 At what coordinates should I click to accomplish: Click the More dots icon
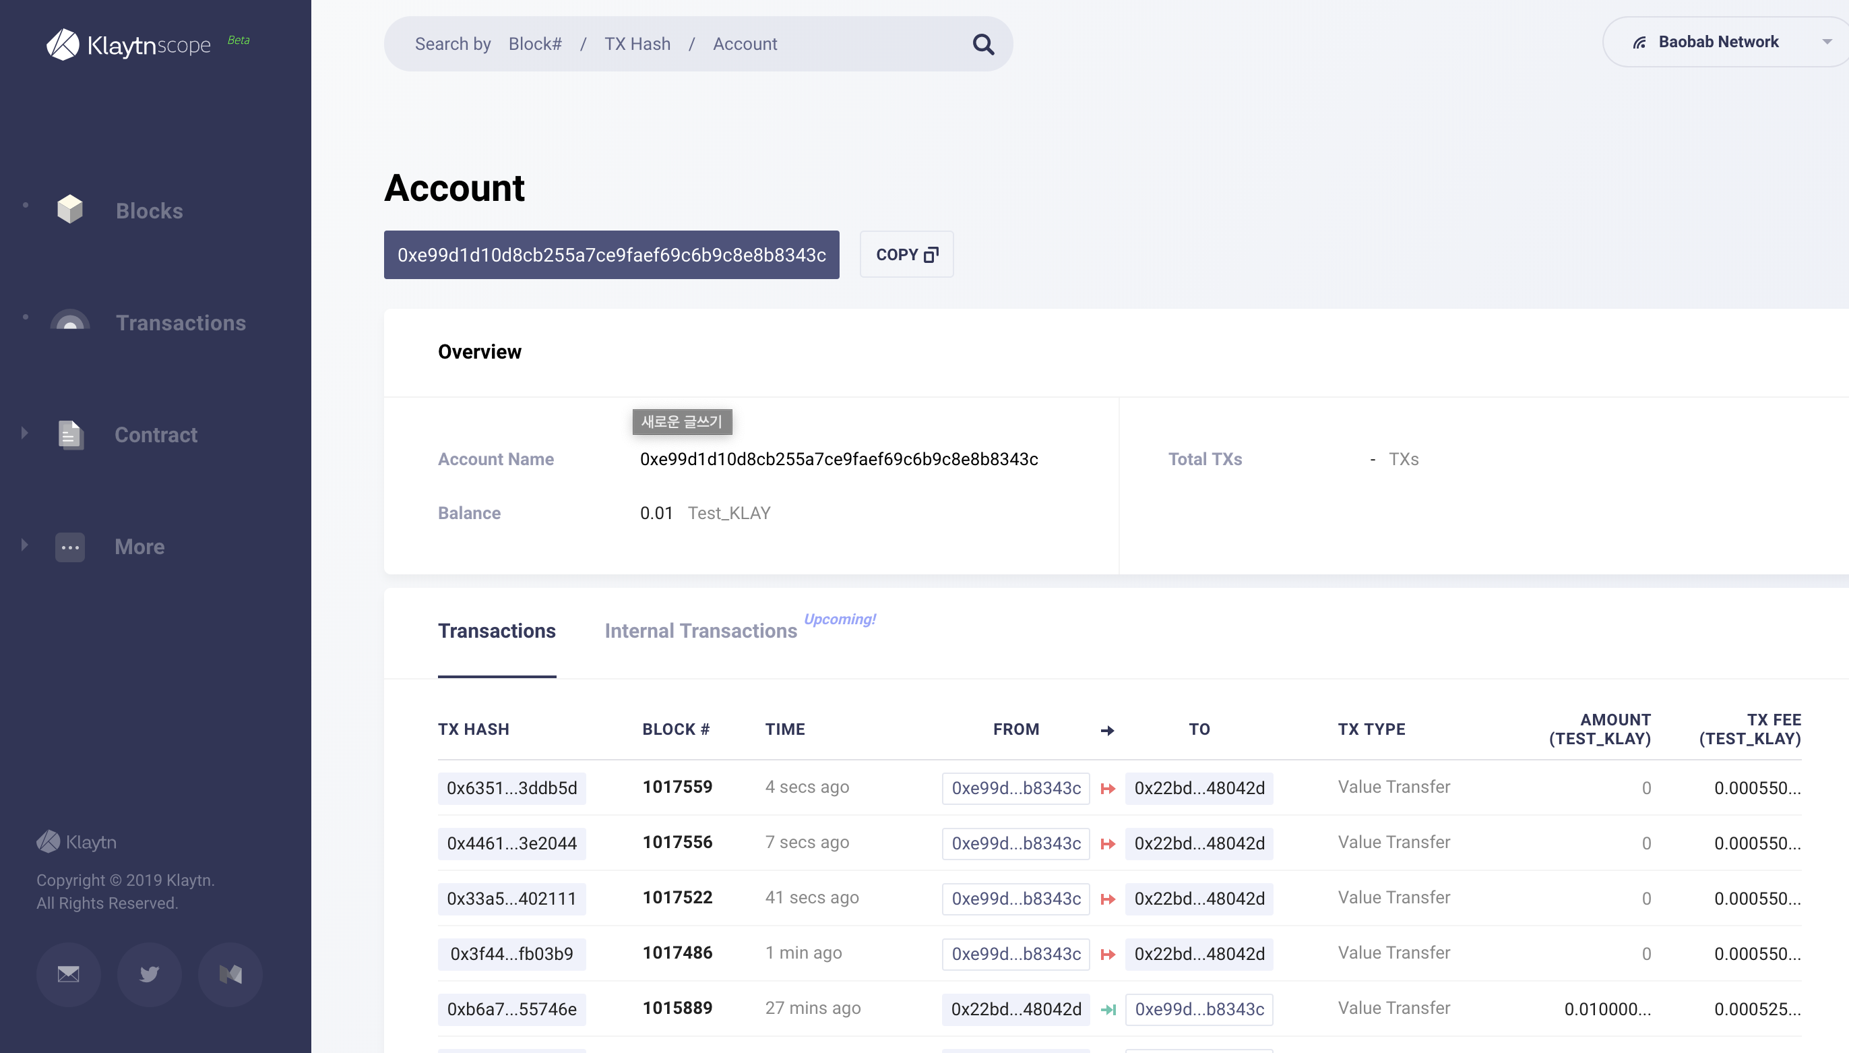pyautogui.click(x=70, y=547)
